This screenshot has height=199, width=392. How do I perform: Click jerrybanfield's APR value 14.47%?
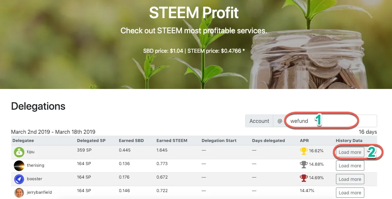point(307,191)
